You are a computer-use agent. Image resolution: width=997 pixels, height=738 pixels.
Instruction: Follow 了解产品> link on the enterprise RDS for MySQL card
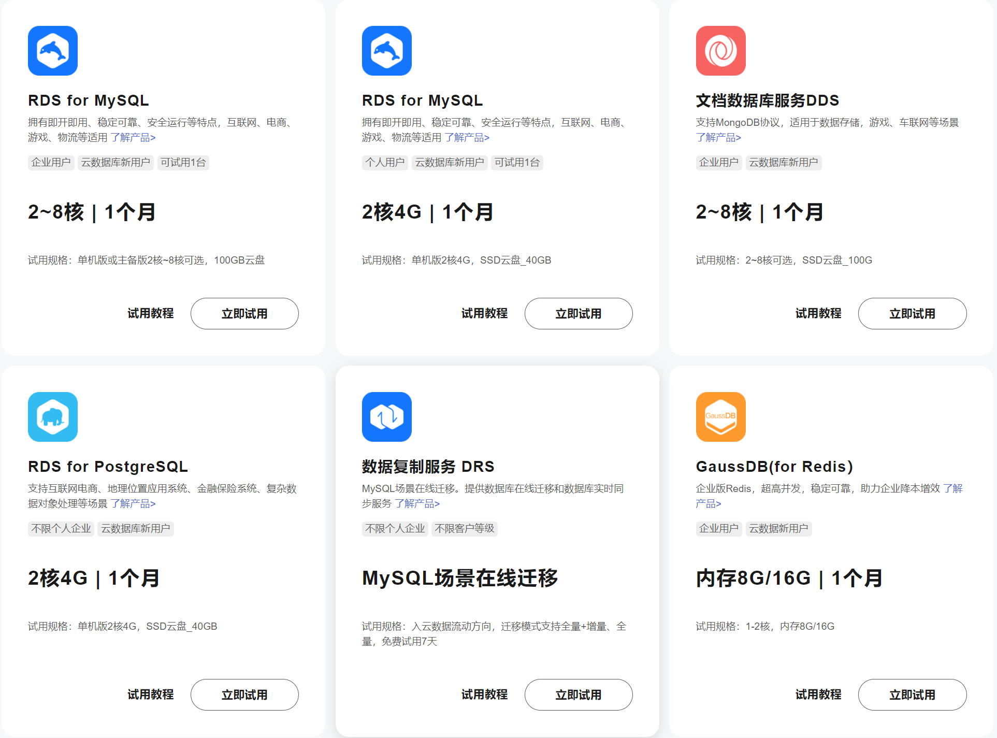click(x=133, y=137)
